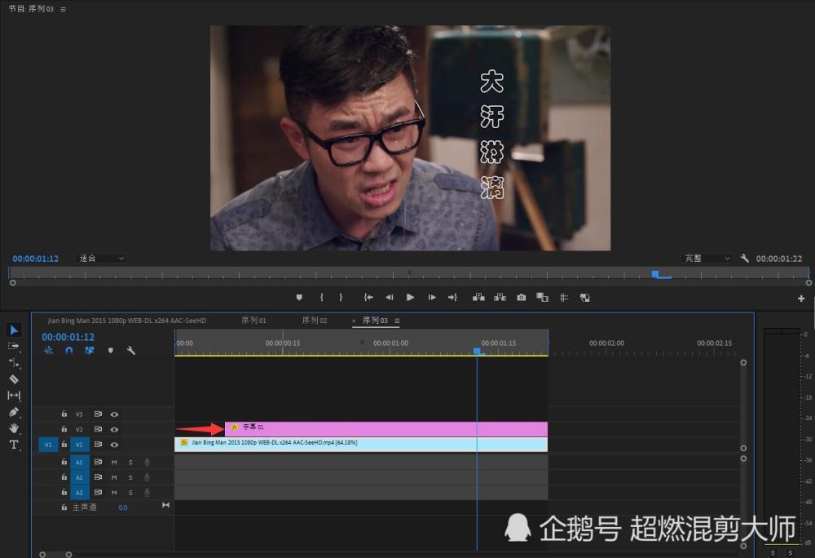
Task: Toggle Snap magnet in timeline
Action: click(68, 351)
